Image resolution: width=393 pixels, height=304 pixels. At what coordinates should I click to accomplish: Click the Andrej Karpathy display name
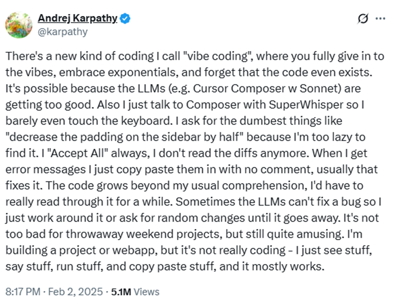click(78, 18)
